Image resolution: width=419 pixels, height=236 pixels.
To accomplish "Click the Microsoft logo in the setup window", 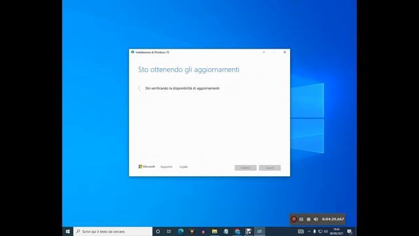I will (x=147, y=167).
